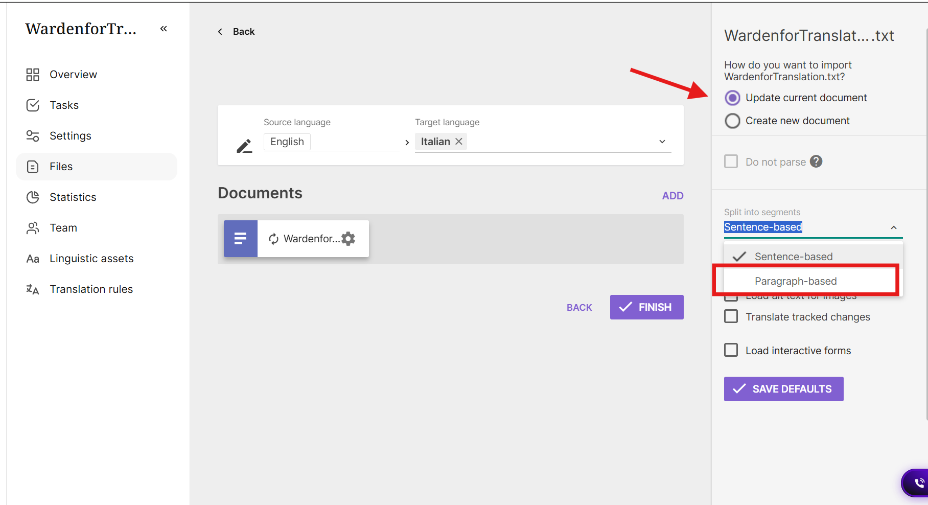The width and height of the screenshot is (928, 505).
Task: Click the phone call widget icon
Action: coord(918,483)
